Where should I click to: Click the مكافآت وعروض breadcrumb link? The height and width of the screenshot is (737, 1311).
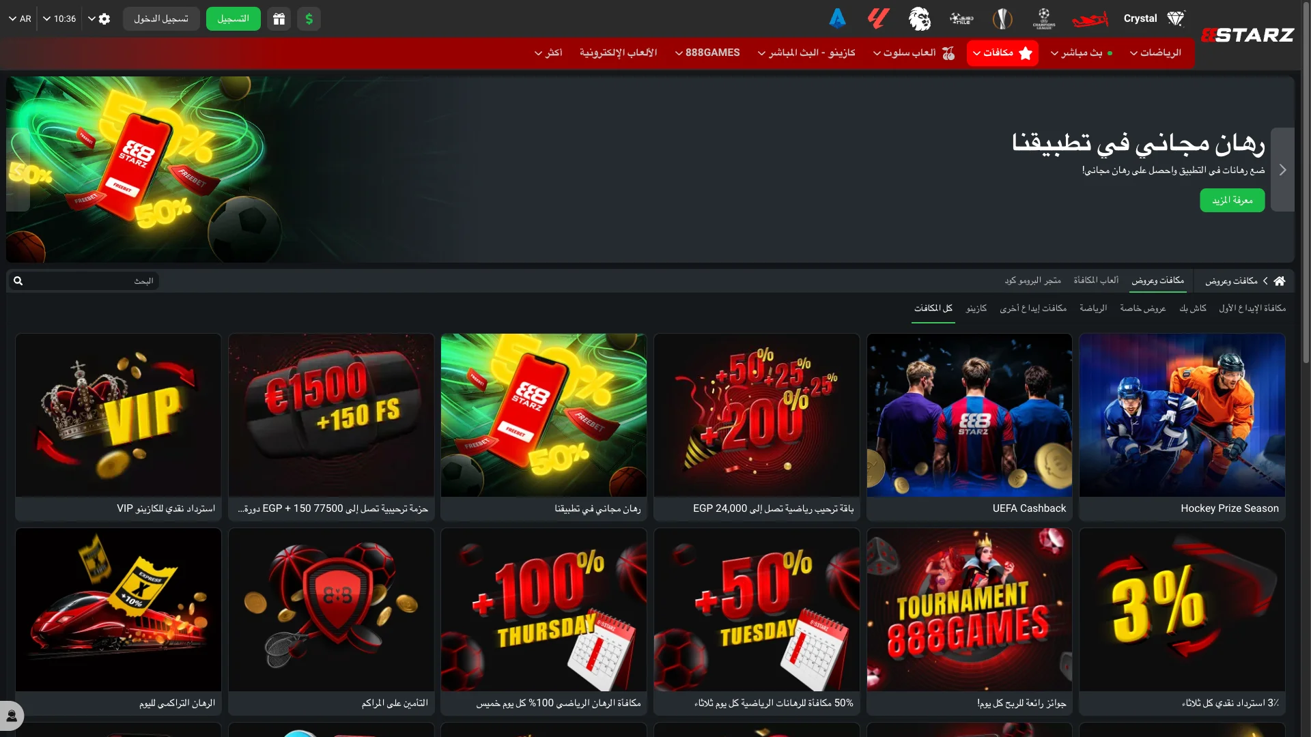[1231, 281]
